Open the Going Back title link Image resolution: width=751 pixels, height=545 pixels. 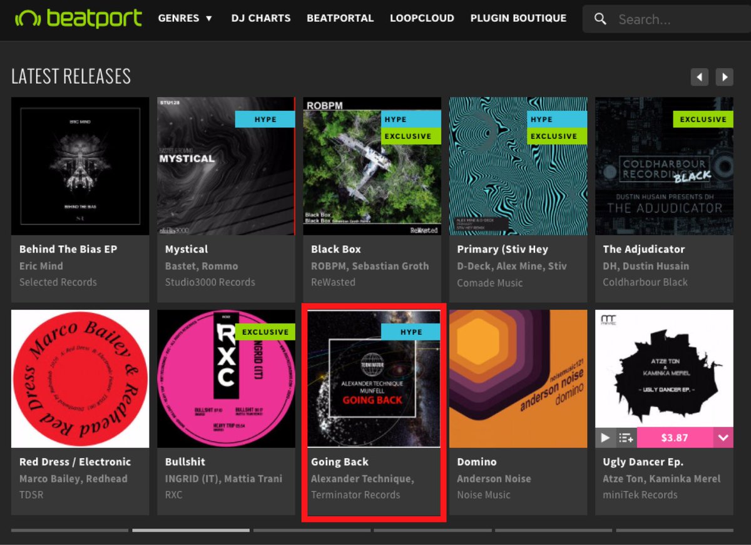coord(340,462)
